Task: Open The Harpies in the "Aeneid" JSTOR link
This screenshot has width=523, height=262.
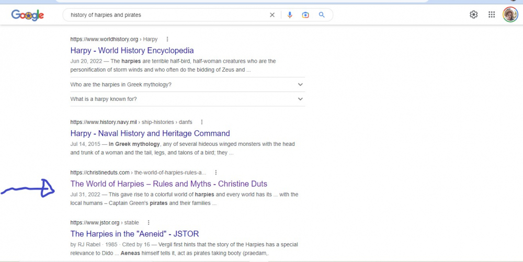Action: [x=134, y=234]
